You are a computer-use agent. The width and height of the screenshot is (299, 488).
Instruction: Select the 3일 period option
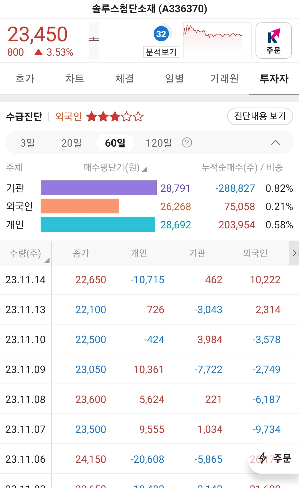point(28,143)
